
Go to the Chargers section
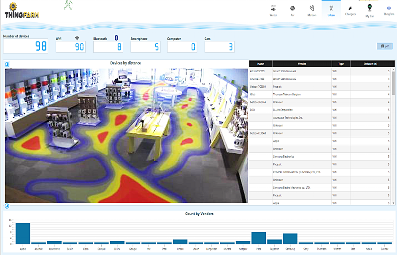click(x=350, y=11)
